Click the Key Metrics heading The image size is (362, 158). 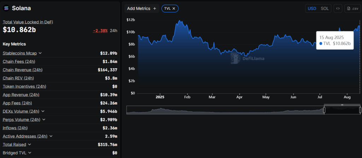click(x=14, y=44)
